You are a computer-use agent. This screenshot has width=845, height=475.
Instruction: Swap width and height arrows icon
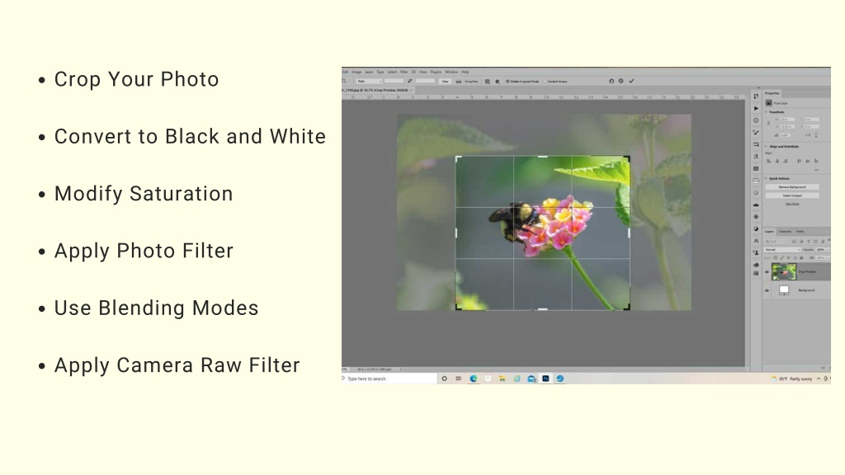409,82
